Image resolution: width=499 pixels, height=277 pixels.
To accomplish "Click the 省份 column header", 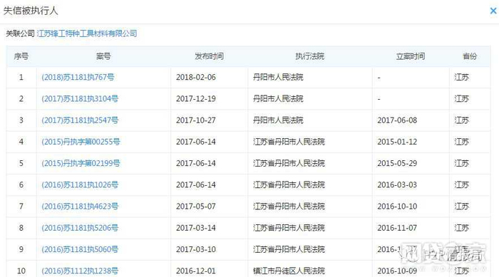I will click(470, 56).
